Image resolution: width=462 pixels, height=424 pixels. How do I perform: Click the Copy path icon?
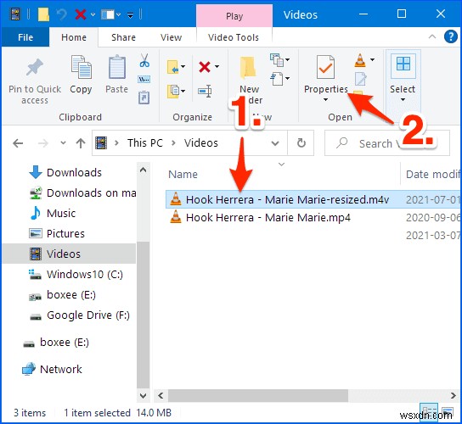144,80
